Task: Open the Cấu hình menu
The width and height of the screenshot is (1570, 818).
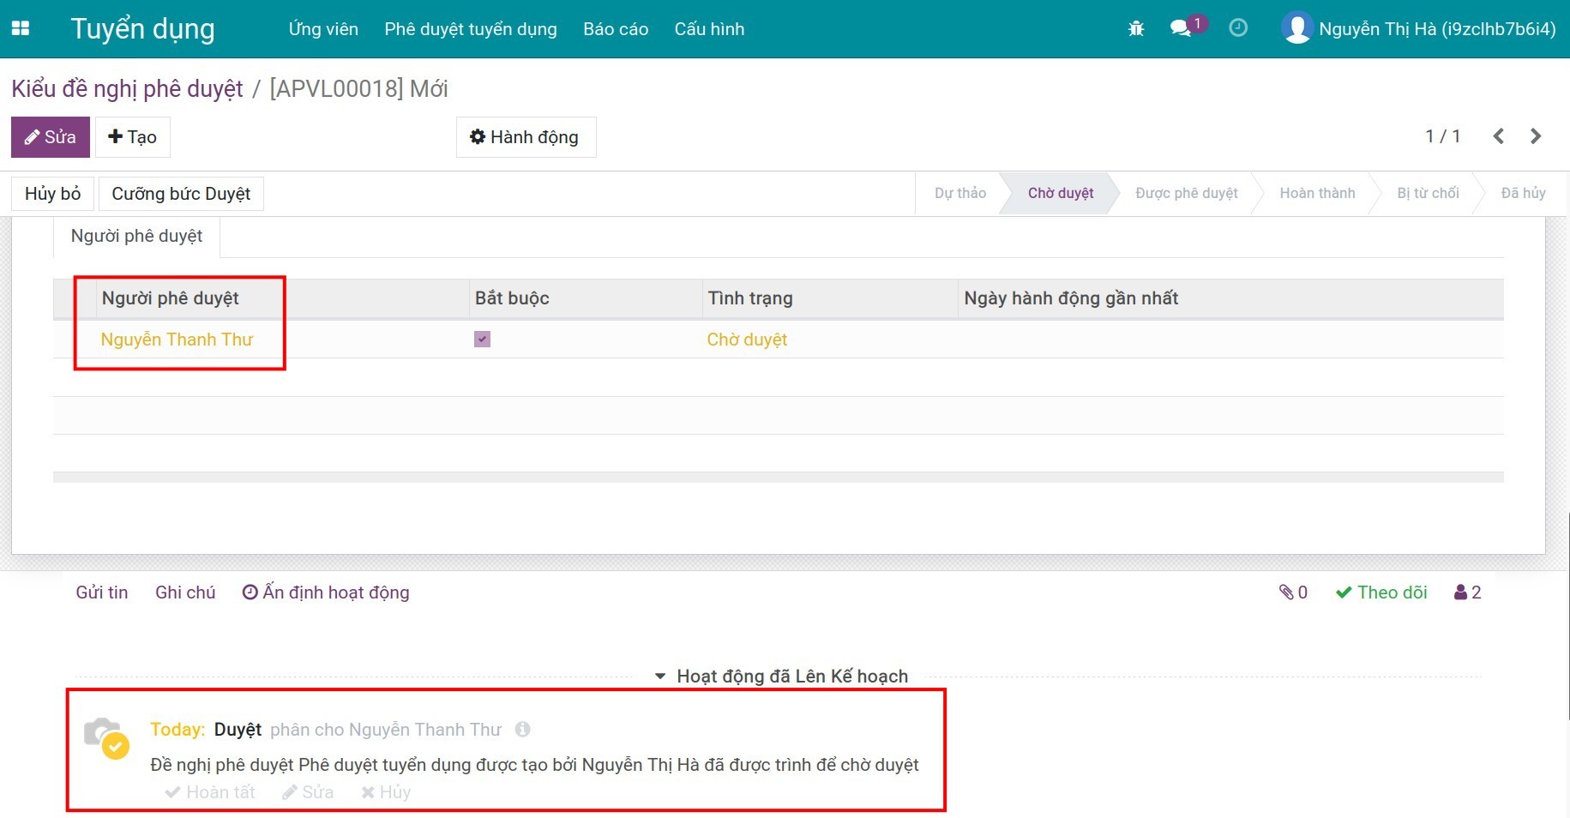Action: [x=709, y=29]
